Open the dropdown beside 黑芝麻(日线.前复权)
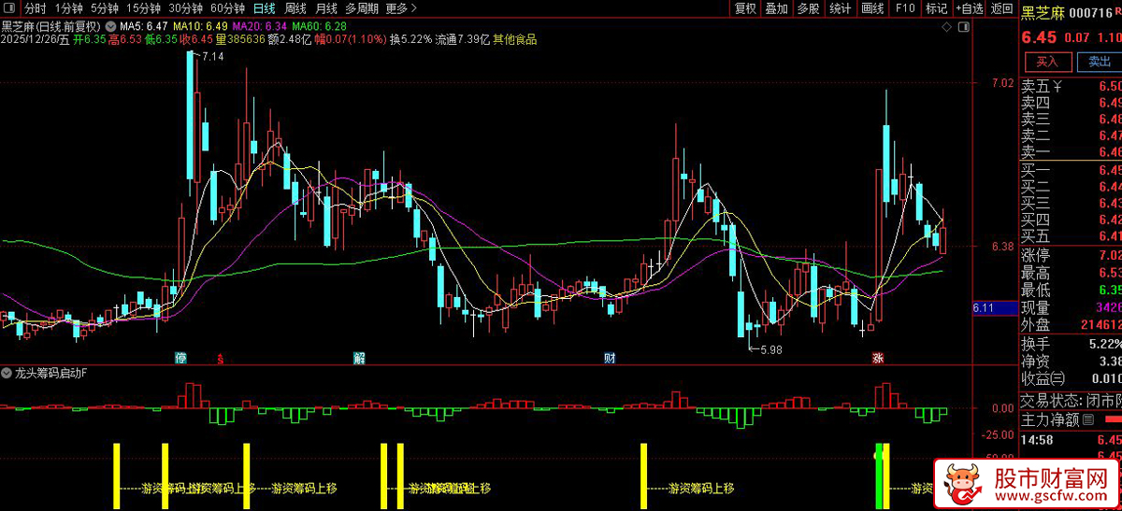This screenshot has height=511, width=1122. [112, 27]
